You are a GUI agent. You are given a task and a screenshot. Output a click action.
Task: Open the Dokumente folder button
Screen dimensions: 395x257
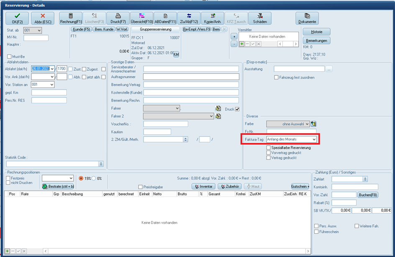point(307,18)
